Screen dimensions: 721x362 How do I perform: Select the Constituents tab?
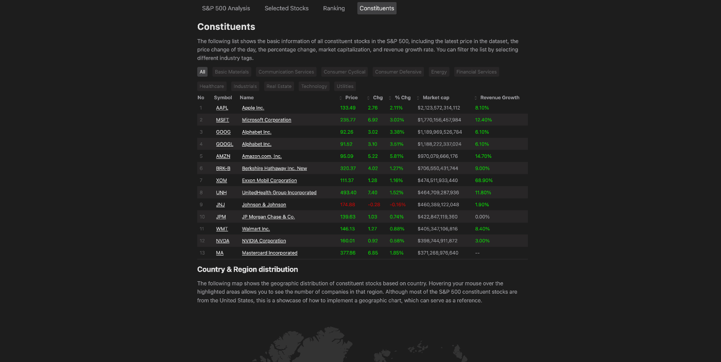point(377,8)
